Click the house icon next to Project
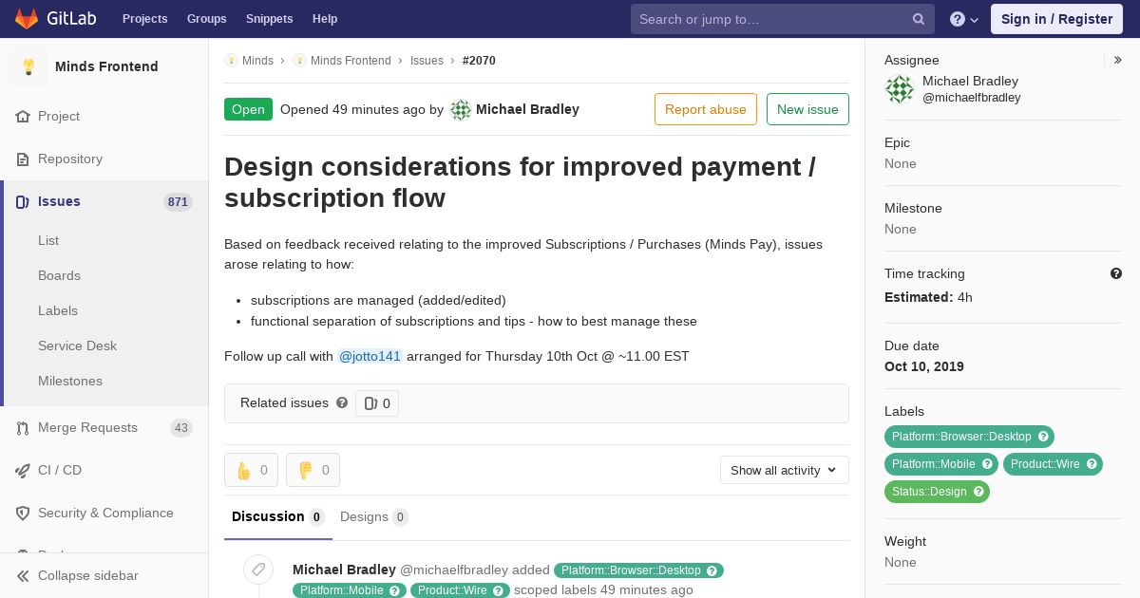The height and width of the screenshot is (598, 1140). pos(23,116)
